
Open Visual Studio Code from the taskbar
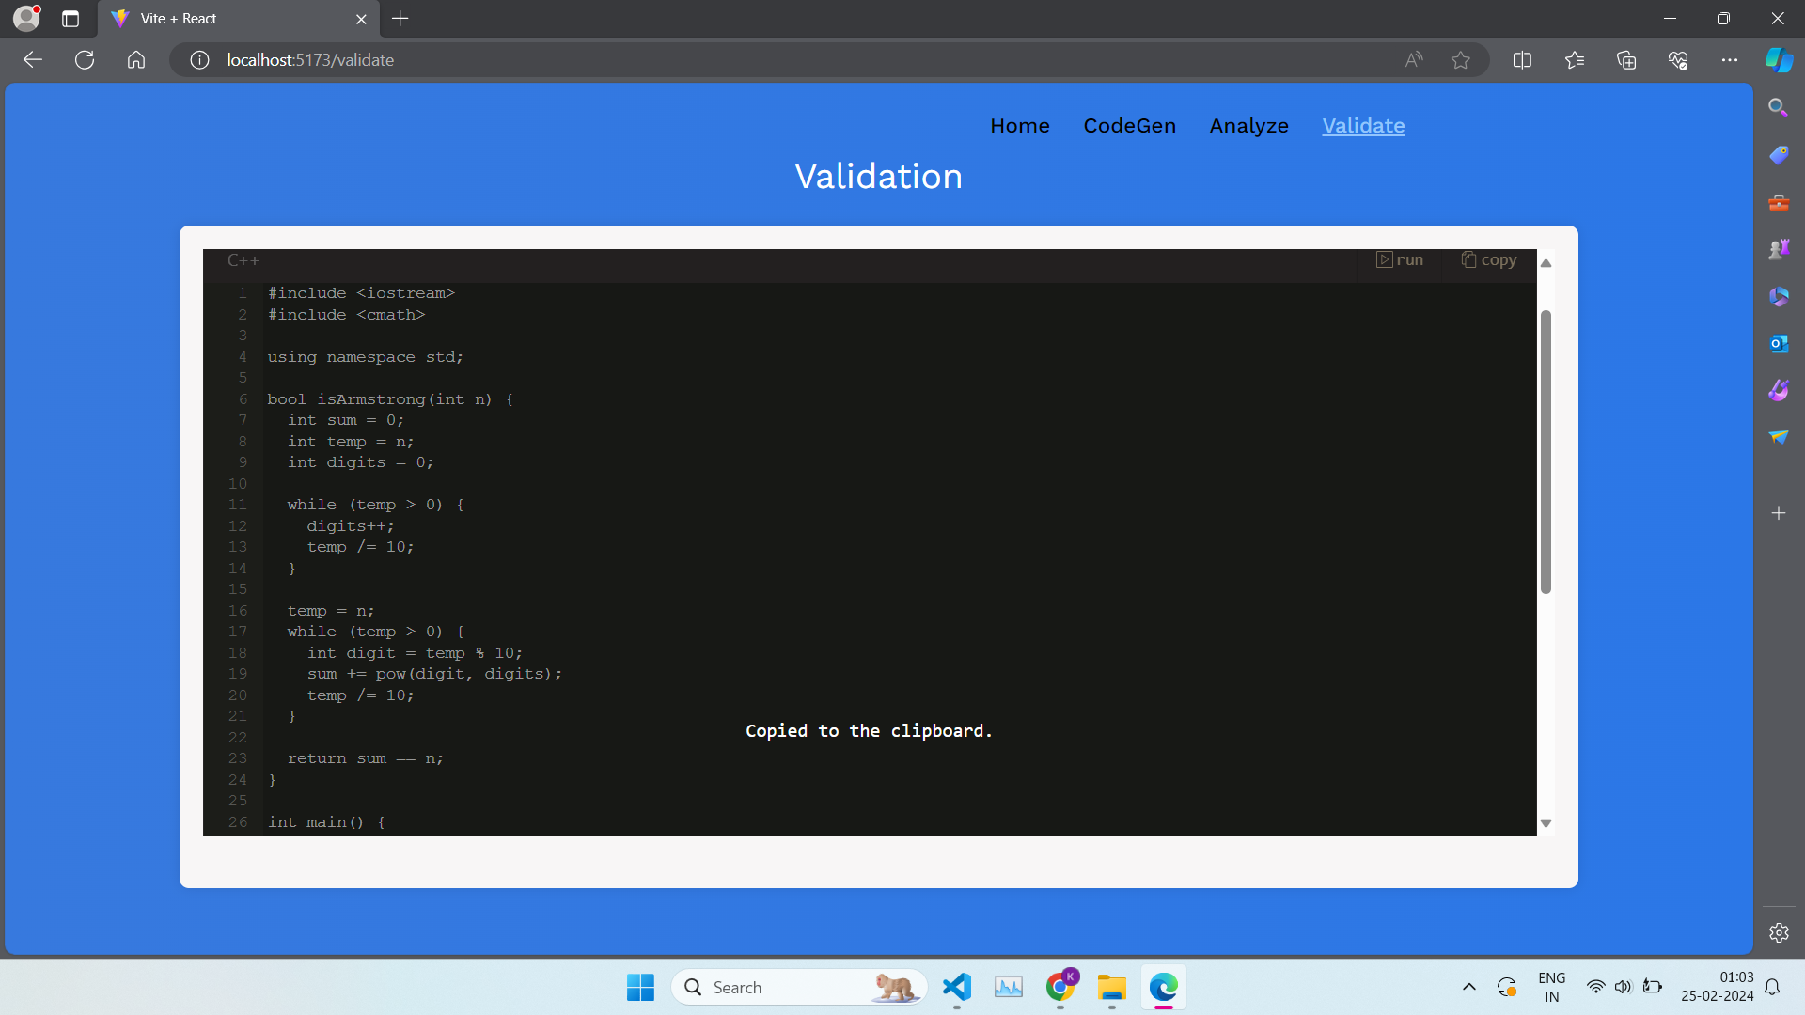(x=956, y=987)
